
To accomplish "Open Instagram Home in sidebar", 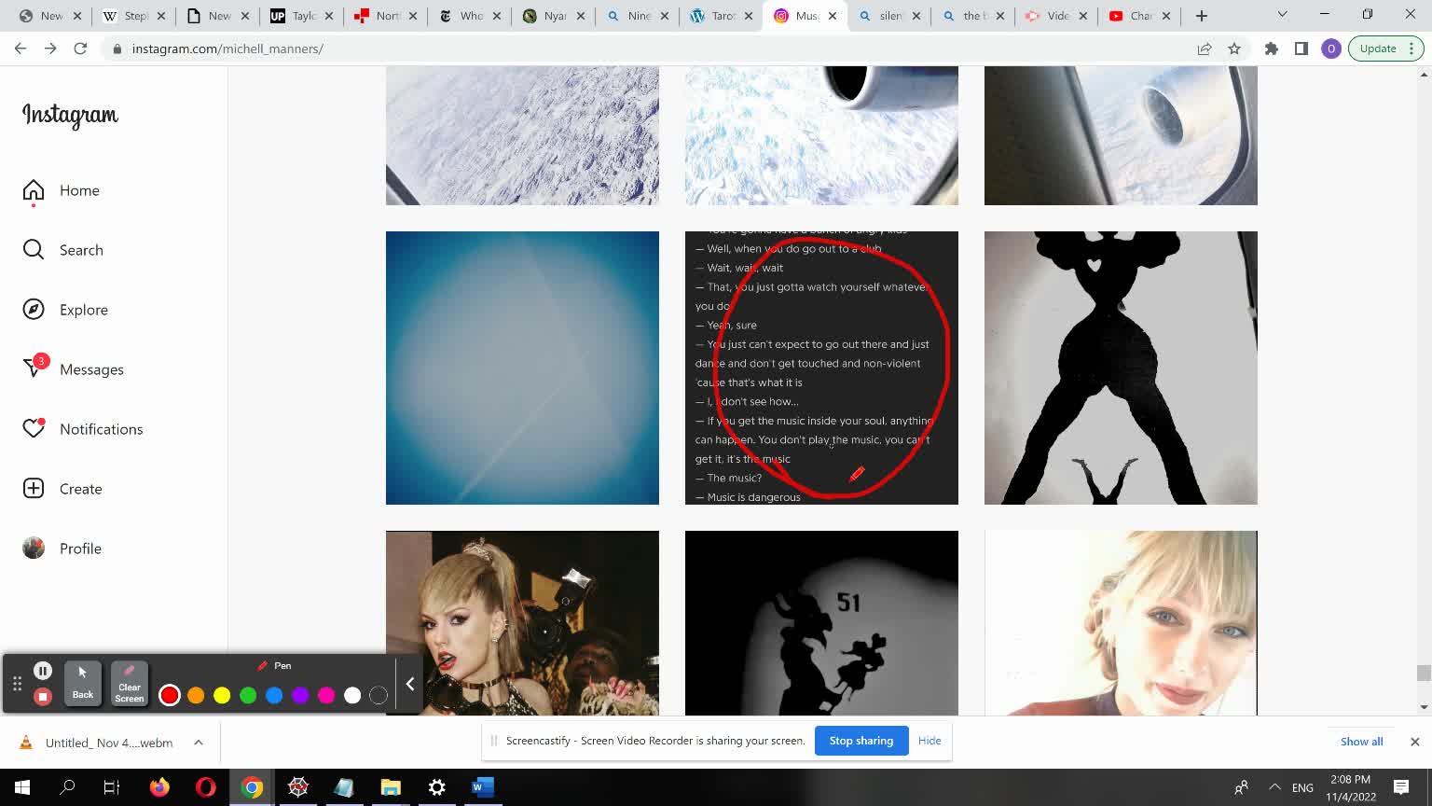I will pyautogui.click(x=62, y=190).
